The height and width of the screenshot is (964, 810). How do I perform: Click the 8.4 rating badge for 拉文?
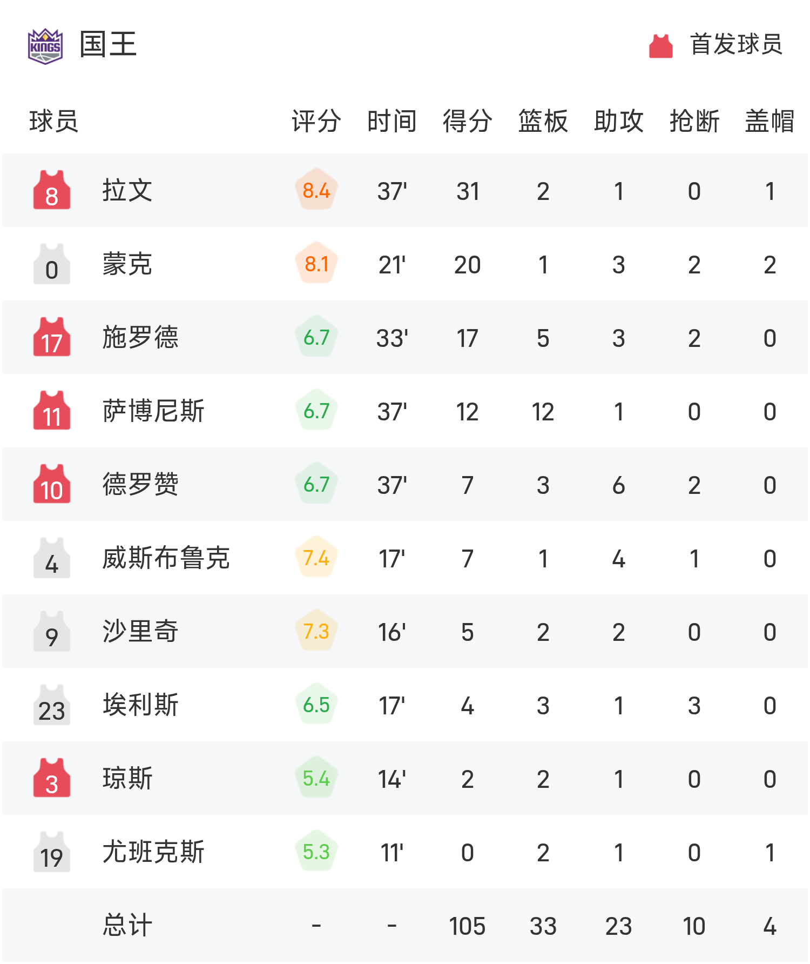coord(316,190)
